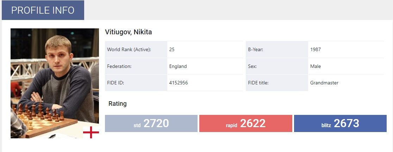
Task: Open the blitz 2673 rating box
Action: point(340,124)
